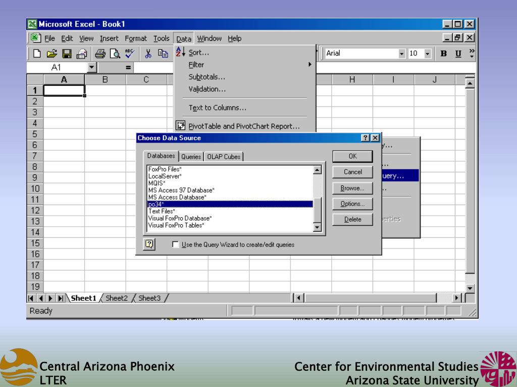Select Text Files* in the database list
517x387 pixels.
point(230,211)
